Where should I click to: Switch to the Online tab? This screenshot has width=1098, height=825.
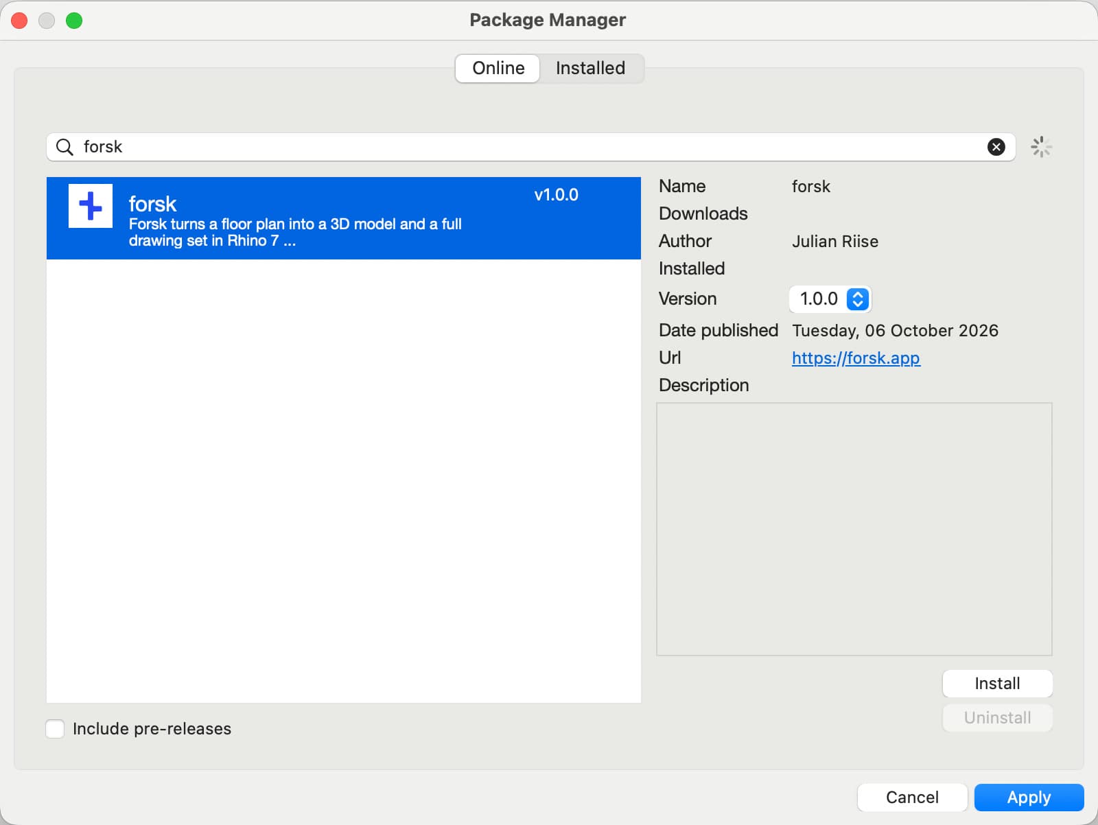point(498,68)
